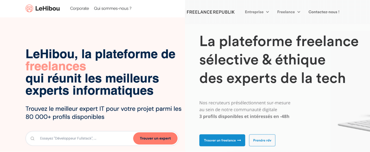Go to the Contactez-nous ! link
The height and width of the screenshot is (152, 370).
pyautogui.click(x=324, y=12)
